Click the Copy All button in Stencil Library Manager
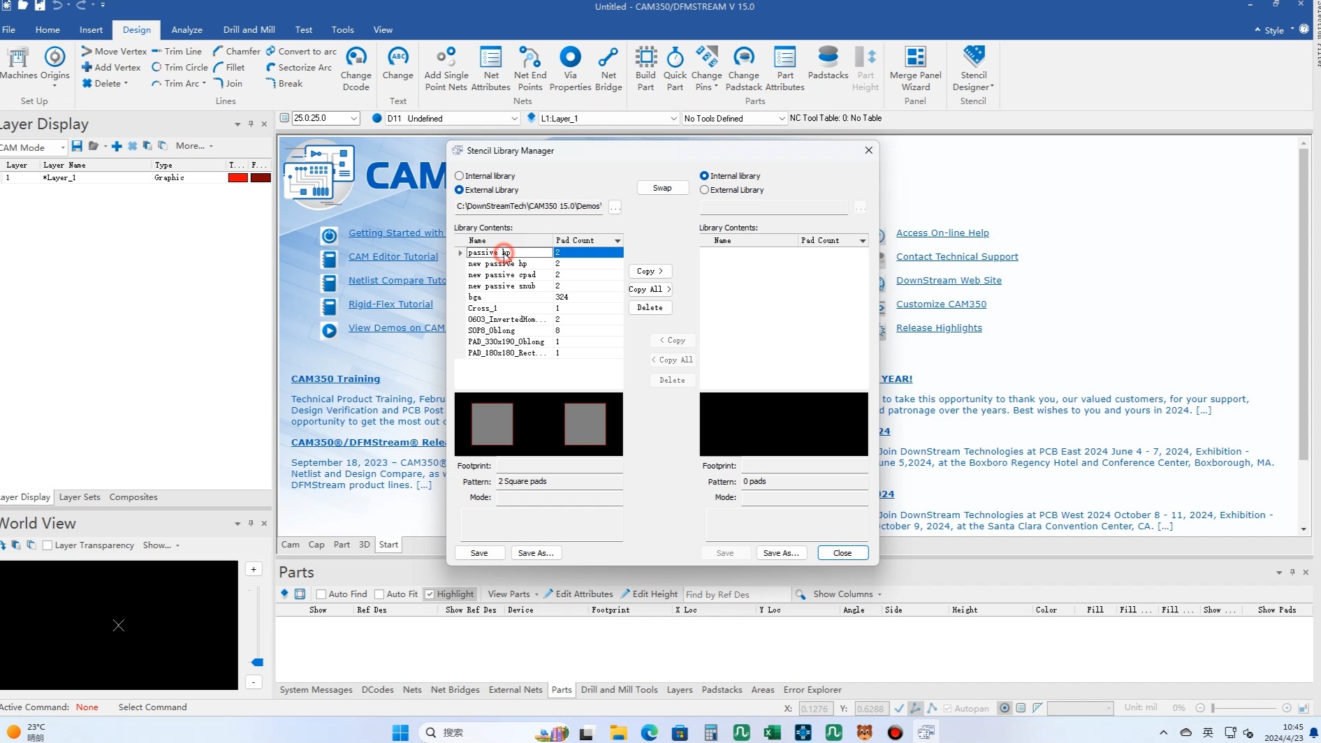Screen dimensions: 1321x743 649,289
